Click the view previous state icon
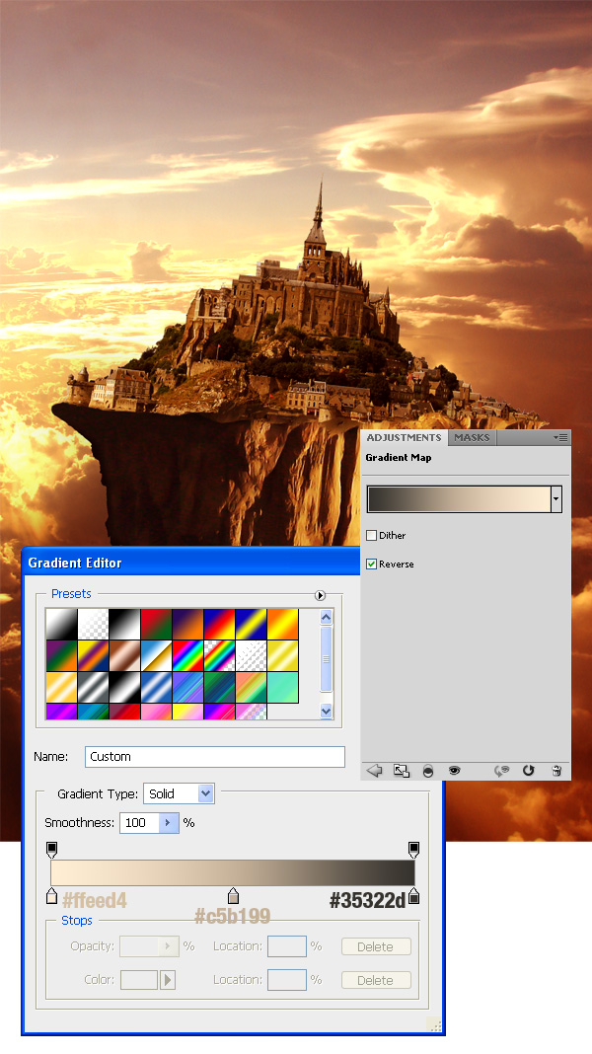The image size is (592, 1054). (501, 771)
